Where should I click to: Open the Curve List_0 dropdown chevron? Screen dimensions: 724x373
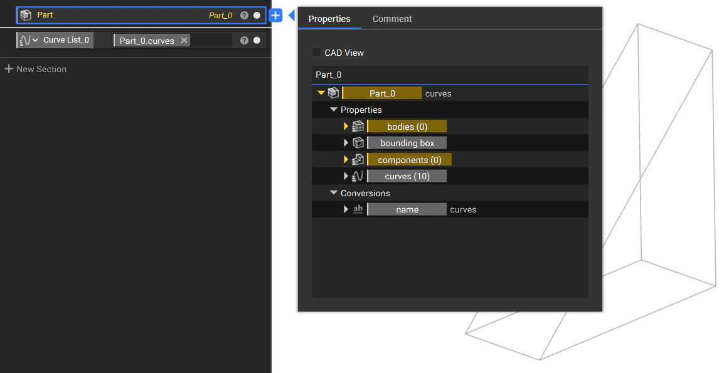tap(36, 39)
